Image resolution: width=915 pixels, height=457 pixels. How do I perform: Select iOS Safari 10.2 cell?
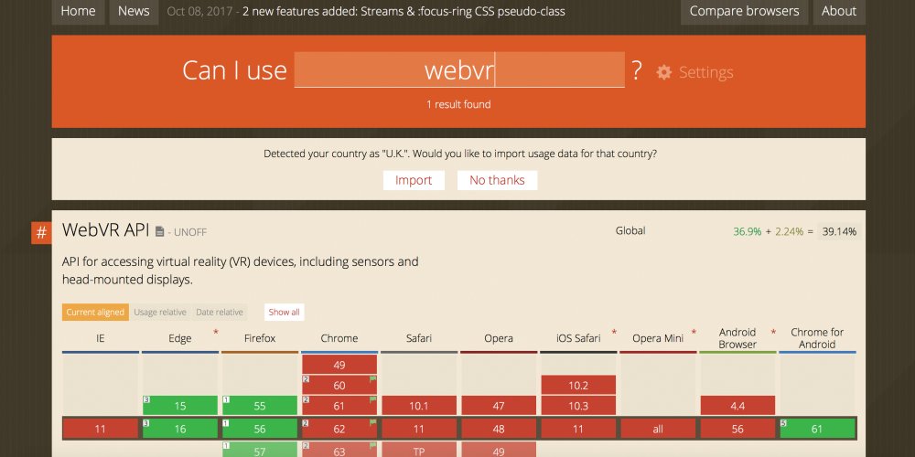pos(578,386)
